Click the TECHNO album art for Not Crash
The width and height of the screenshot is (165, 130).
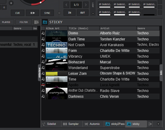coord(57,45)
